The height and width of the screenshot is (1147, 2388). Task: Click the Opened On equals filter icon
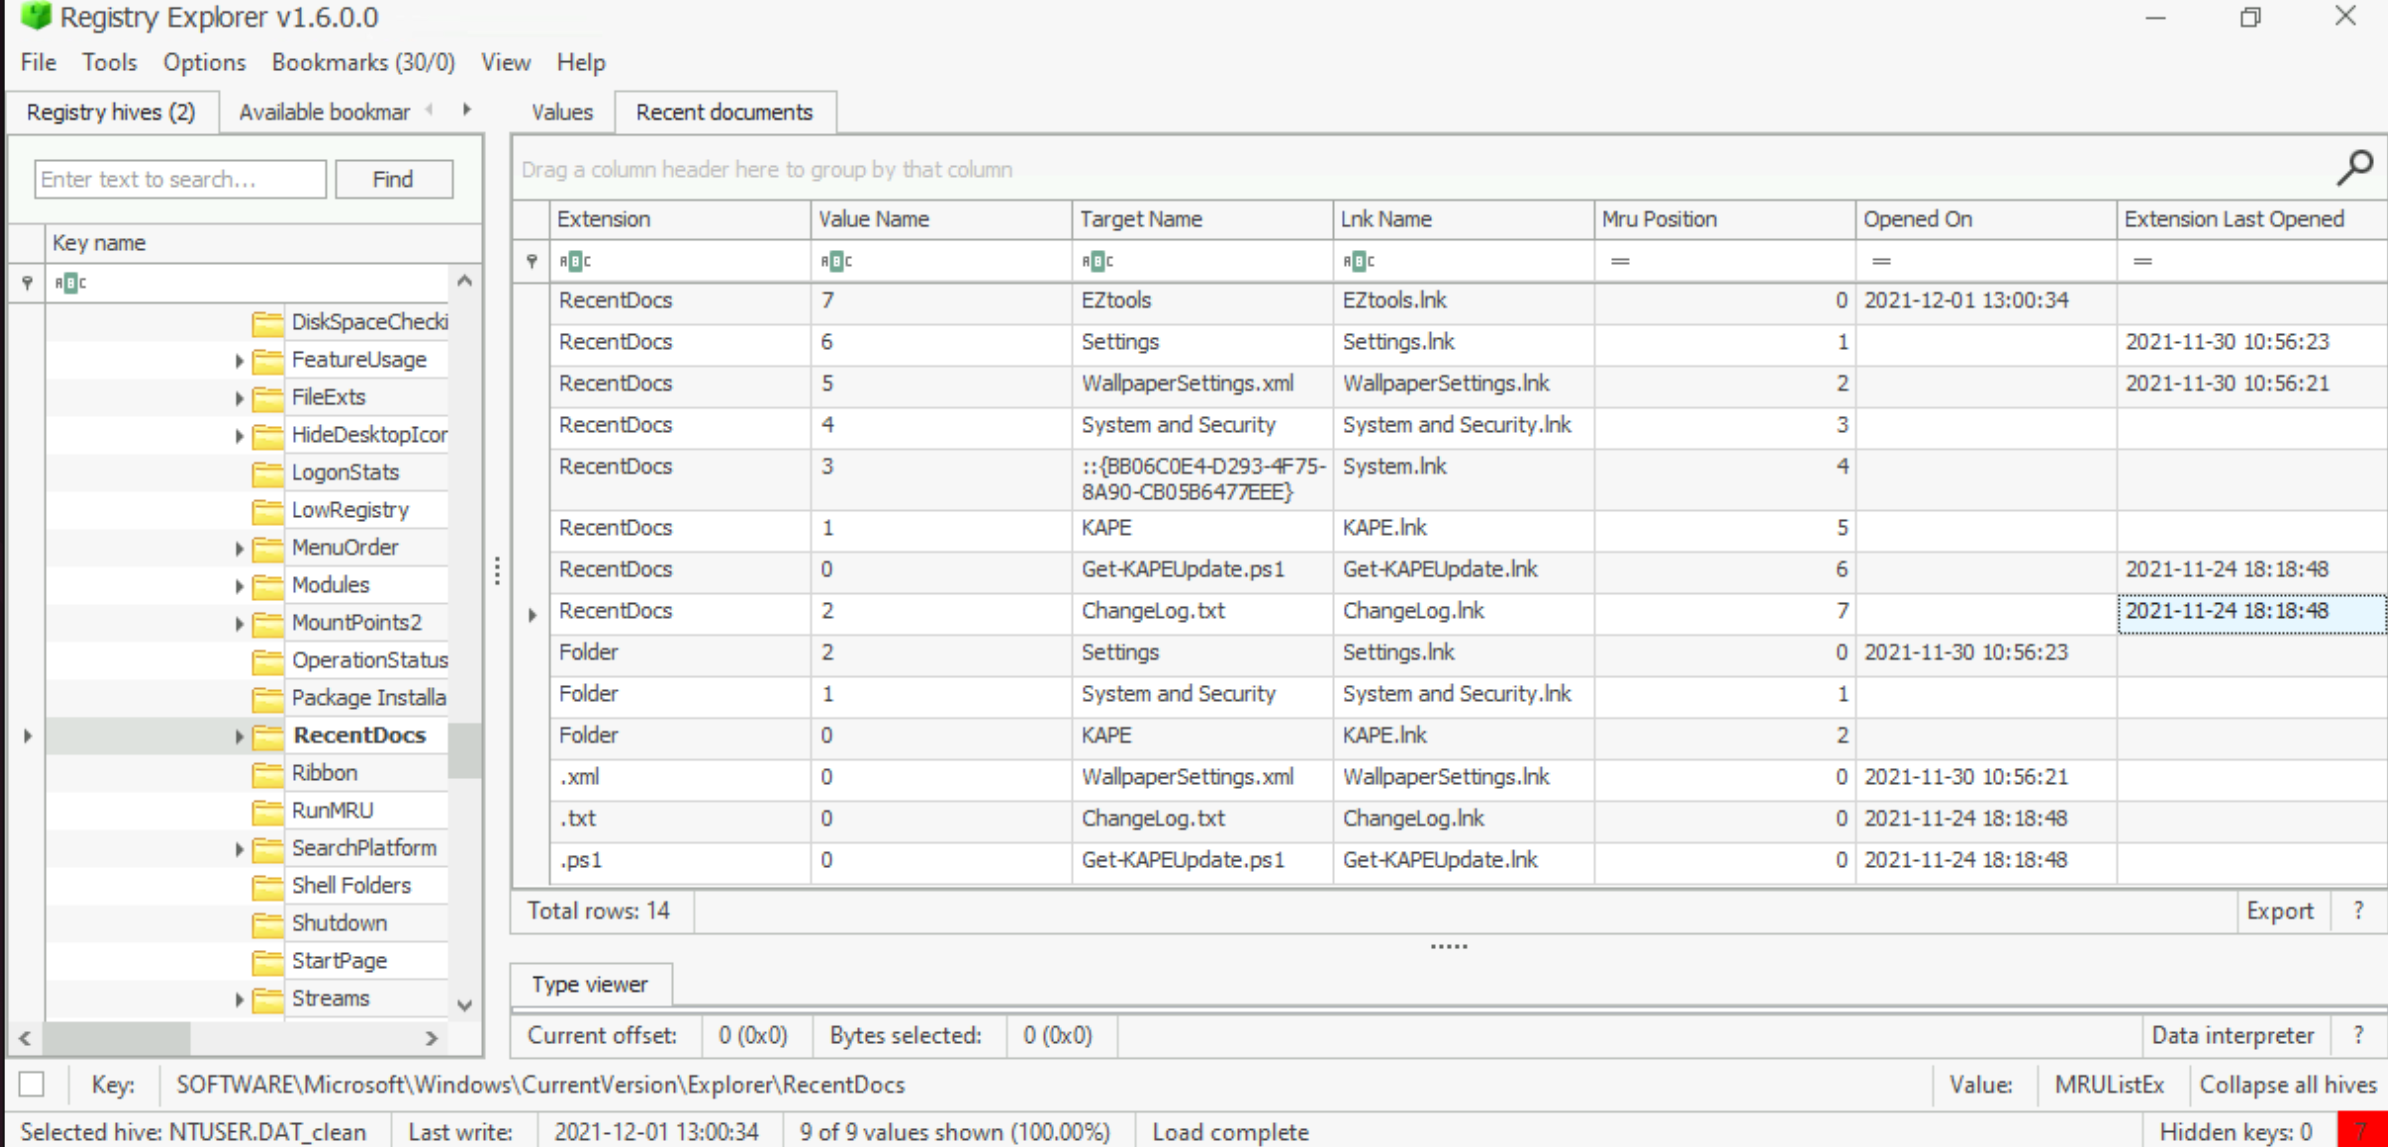[x=1881, y=261]
